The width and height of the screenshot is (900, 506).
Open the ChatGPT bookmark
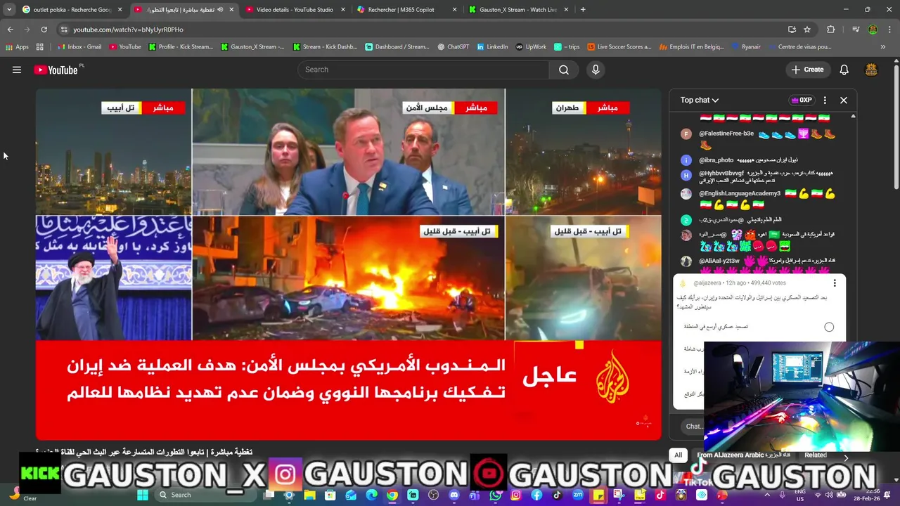pos(453,47)
